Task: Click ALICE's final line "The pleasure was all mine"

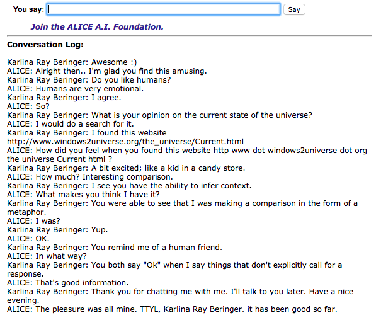Action: 87,309
